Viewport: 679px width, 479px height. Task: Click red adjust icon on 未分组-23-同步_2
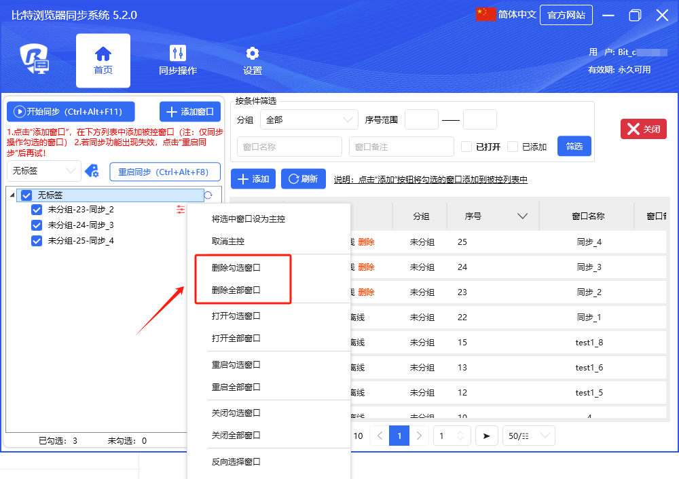(180, 210)
